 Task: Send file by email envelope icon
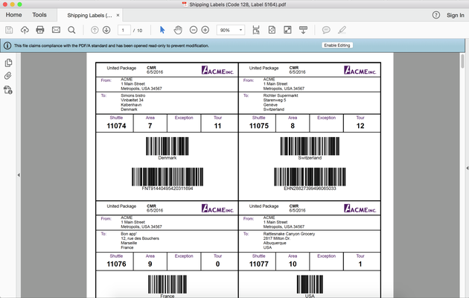(x=56, y=30)
